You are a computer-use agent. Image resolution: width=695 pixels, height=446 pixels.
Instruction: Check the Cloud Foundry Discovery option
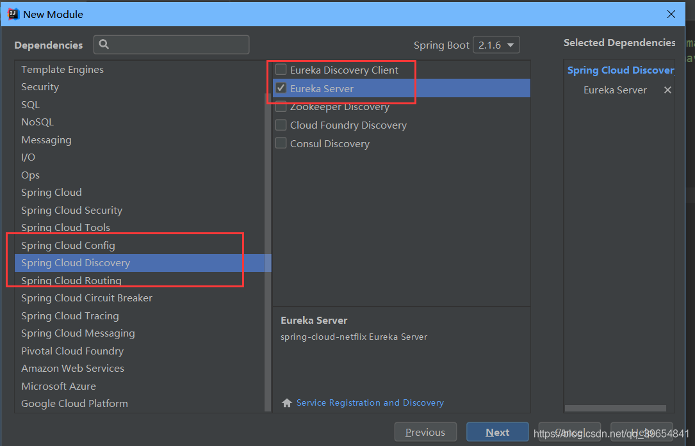281,125
